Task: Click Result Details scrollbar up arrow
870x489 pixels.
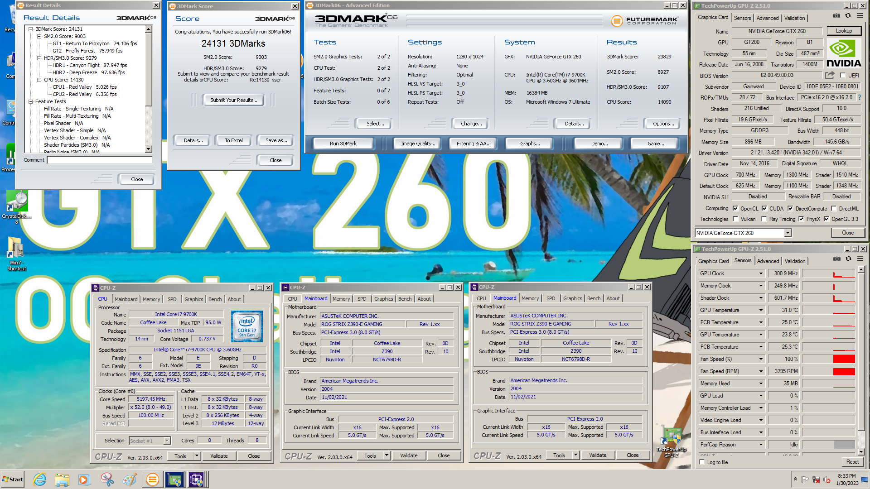Action: (x=148, y=29)
